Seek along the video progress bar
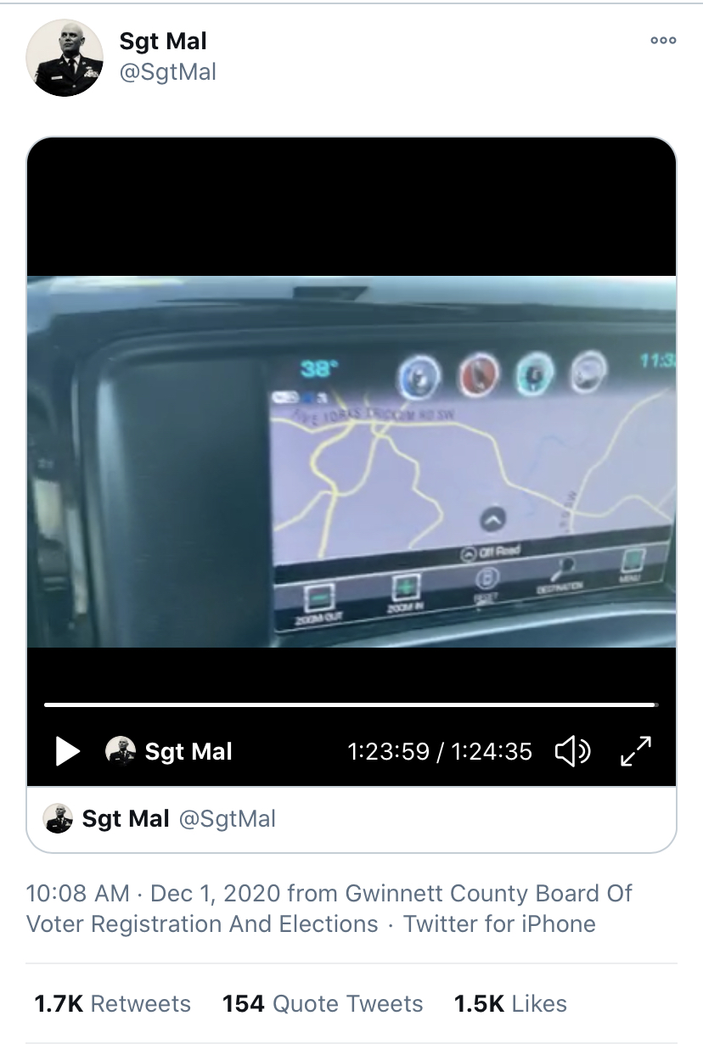The image size is (703, 1044). point(351,704)
